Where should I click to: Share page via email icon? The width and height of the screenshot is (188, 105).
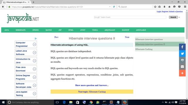click(182, 66)
